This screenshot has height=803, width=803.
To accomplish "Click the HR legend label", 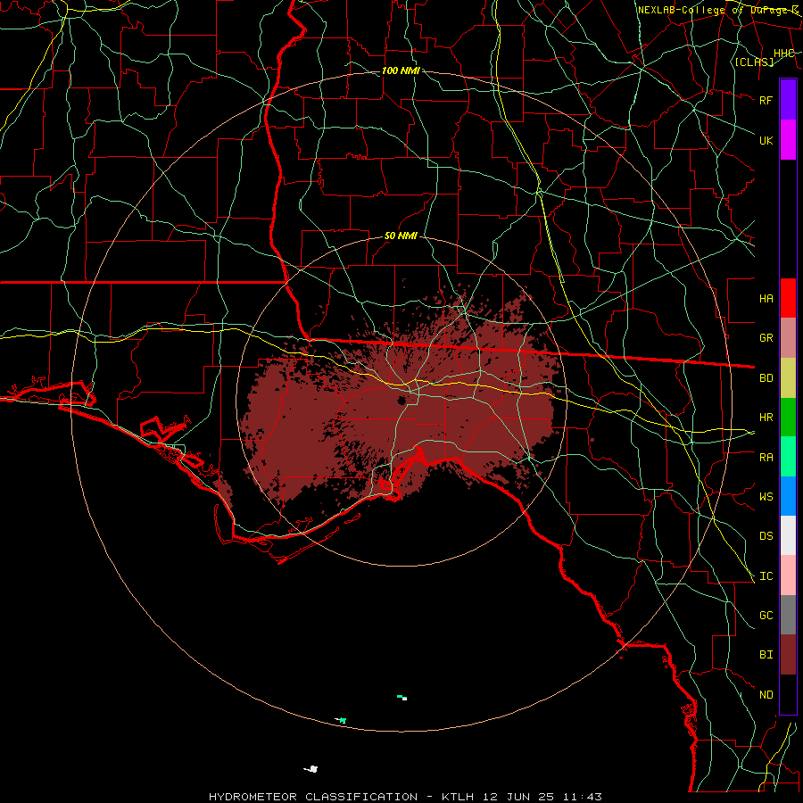I will point(766,418).
